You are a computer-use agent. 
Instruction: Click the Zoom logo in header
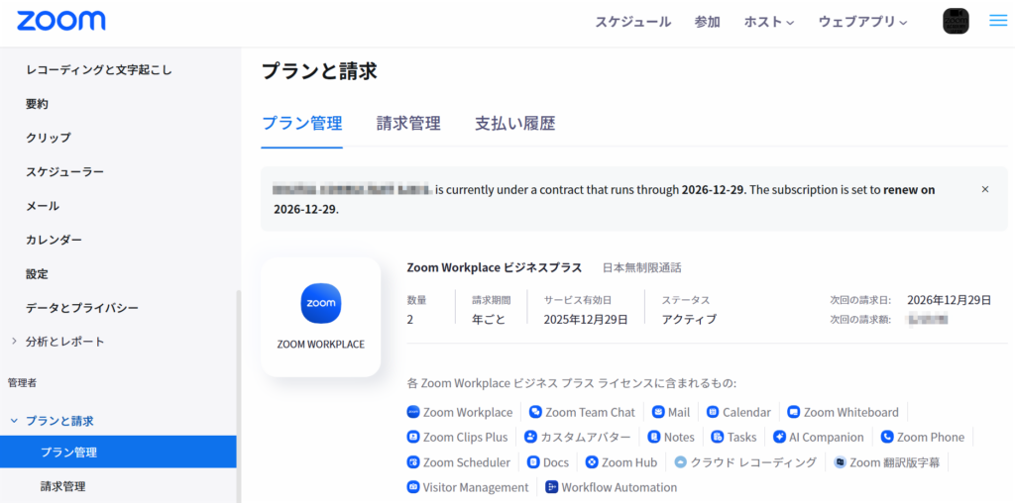click(x=61, y=21)
